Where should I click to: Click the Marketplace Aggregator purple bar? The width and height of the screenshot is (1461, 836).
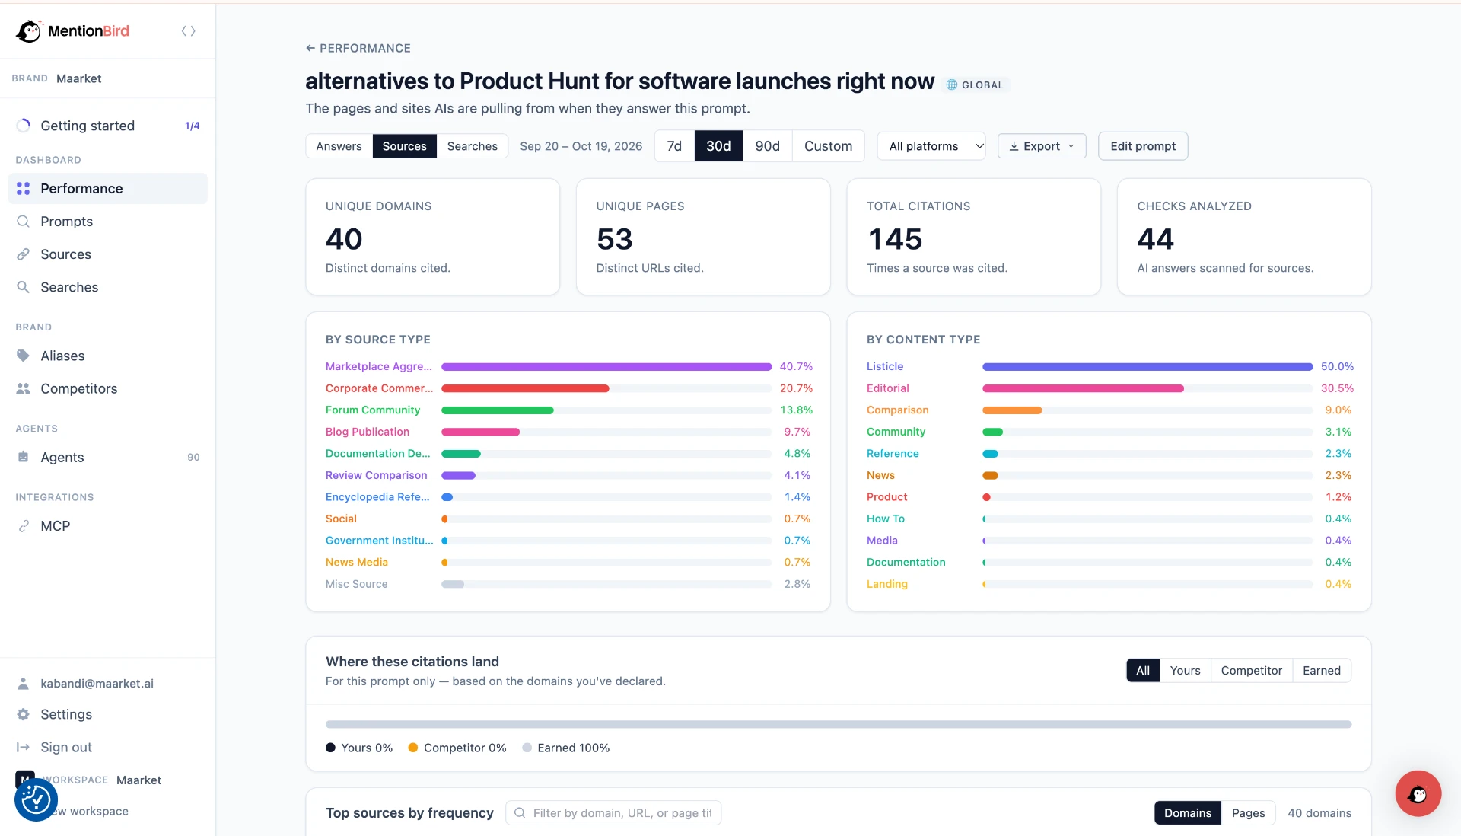coord(606,367)
